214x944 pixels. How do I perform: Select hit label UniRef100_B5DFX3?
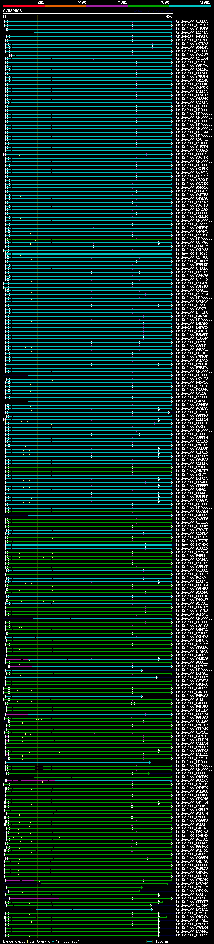192,92
